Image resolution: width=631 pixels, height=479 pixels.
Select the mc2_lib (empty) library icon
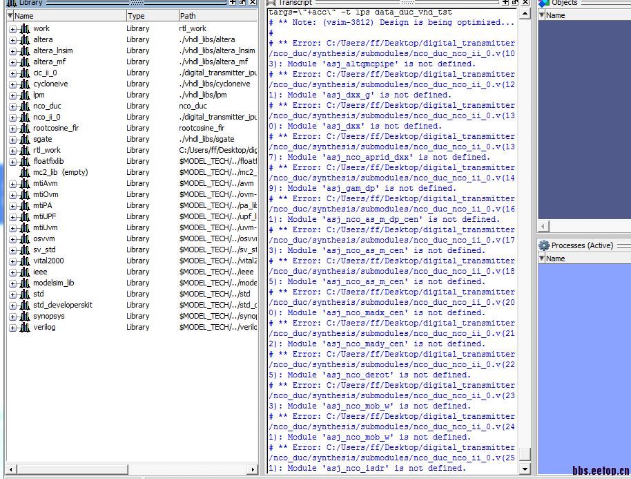(25, 172)
